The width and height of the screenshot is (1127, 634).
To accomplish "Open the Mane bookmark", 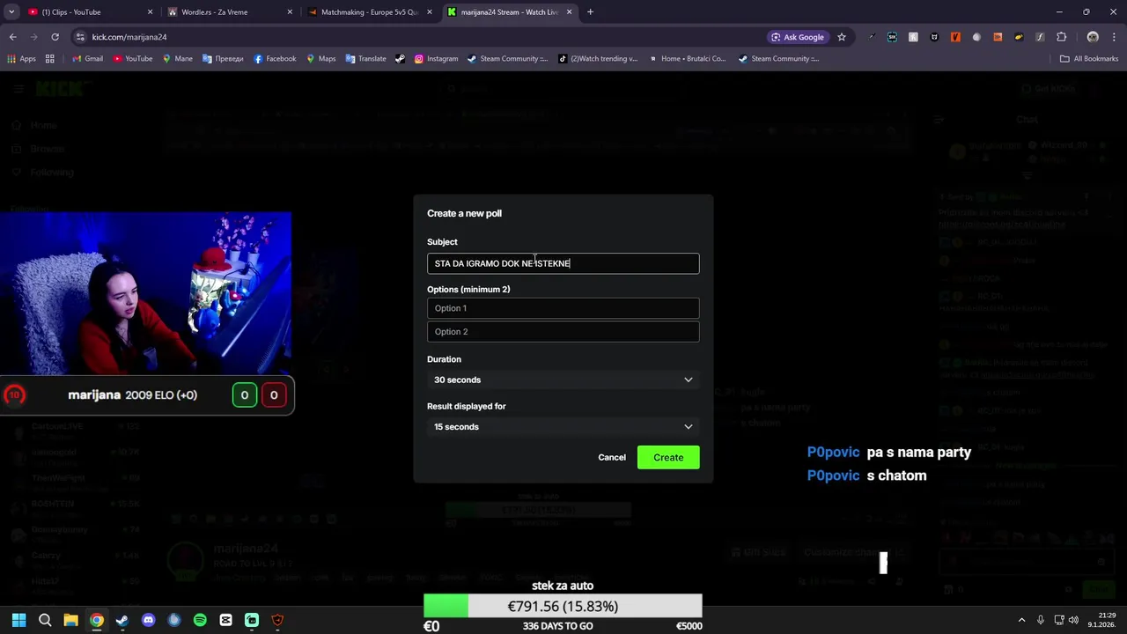I will [x=178, y=59].
